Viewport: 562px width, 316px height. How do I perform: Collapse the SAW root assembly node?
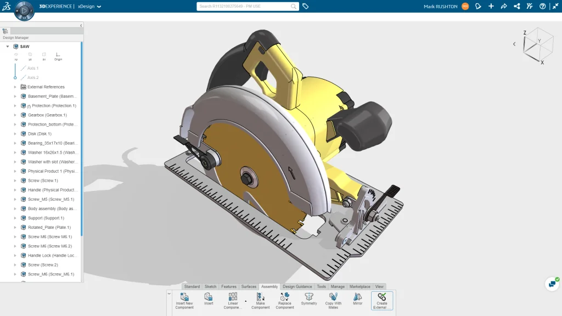(7, 46)
